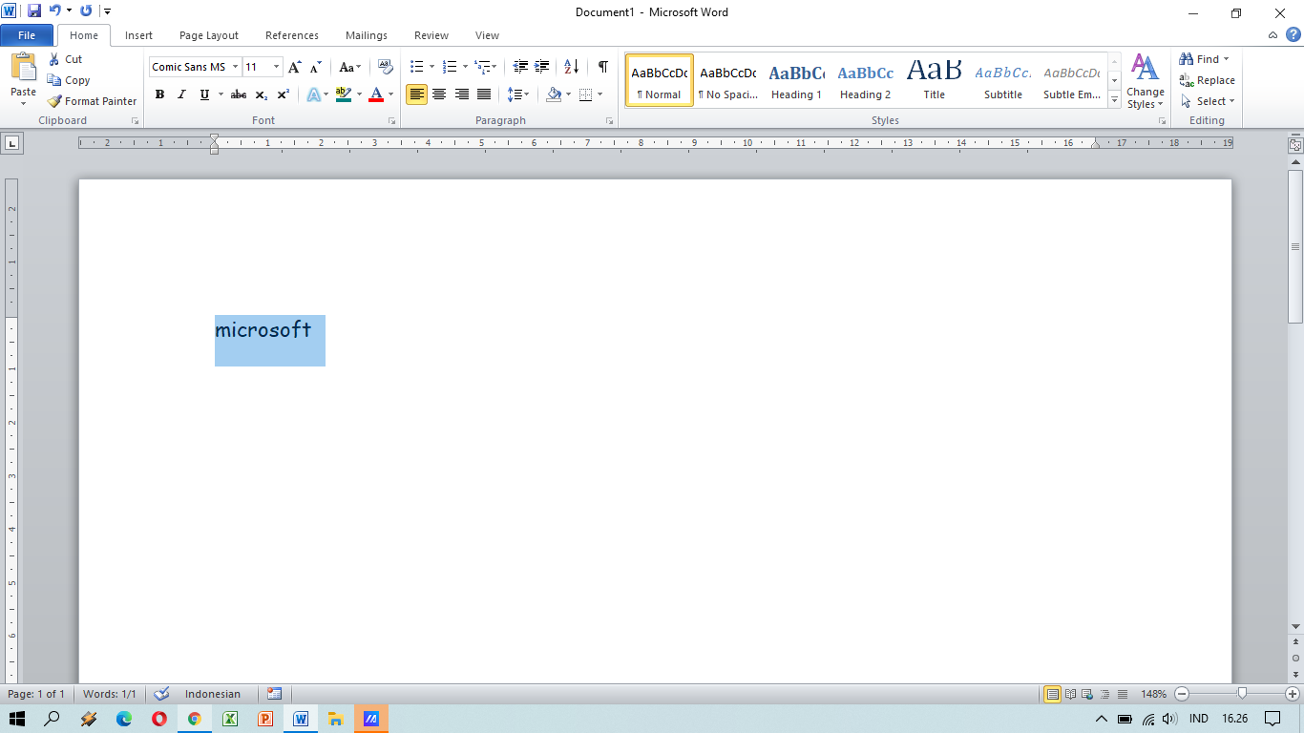Click the Text Highlight Color button
This screenshot has width=1304, height=733.
[344, 94]
